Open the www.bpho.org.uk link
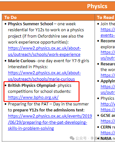115x143 pixels. point(33,98)
